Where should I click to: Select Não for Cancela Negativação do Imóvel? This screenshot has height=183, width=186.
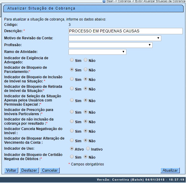coord(86,131)
